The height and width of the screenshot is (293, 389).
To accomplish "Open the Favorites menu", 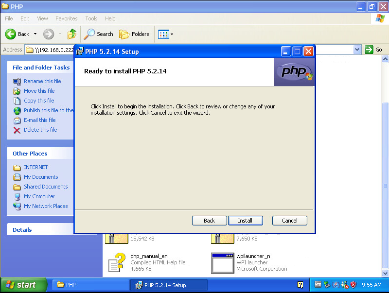I will [x=67, y=18].
